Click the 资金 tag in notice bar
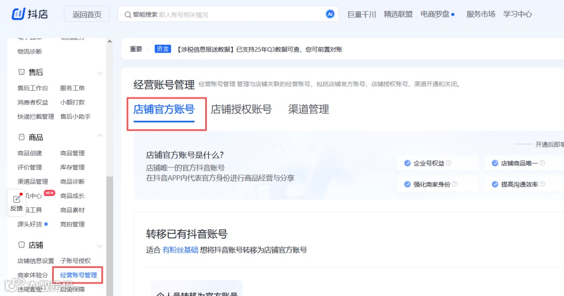This screenshot has width=564, height=296. click(x=162, y=49)
